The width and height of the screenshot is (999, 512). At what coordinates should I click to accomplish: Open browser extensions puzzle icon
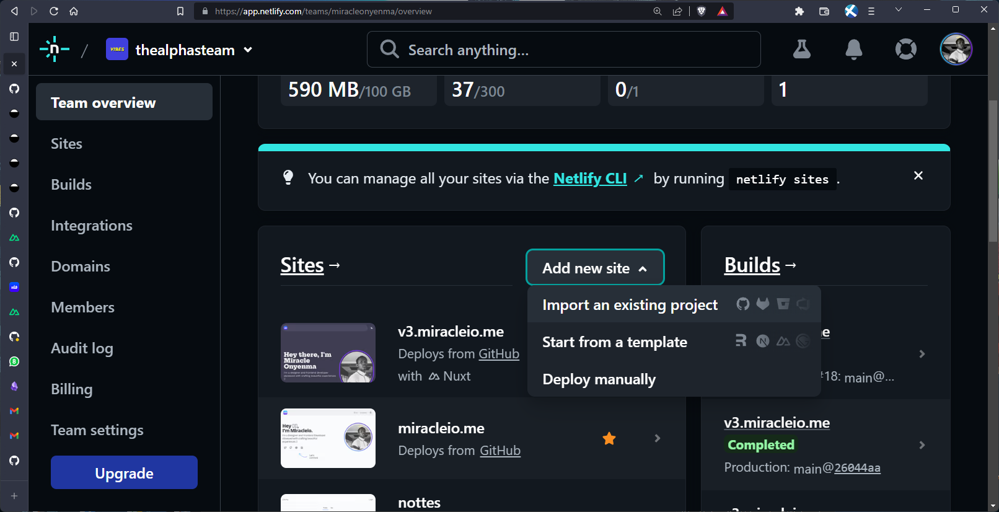click(799, 11)
